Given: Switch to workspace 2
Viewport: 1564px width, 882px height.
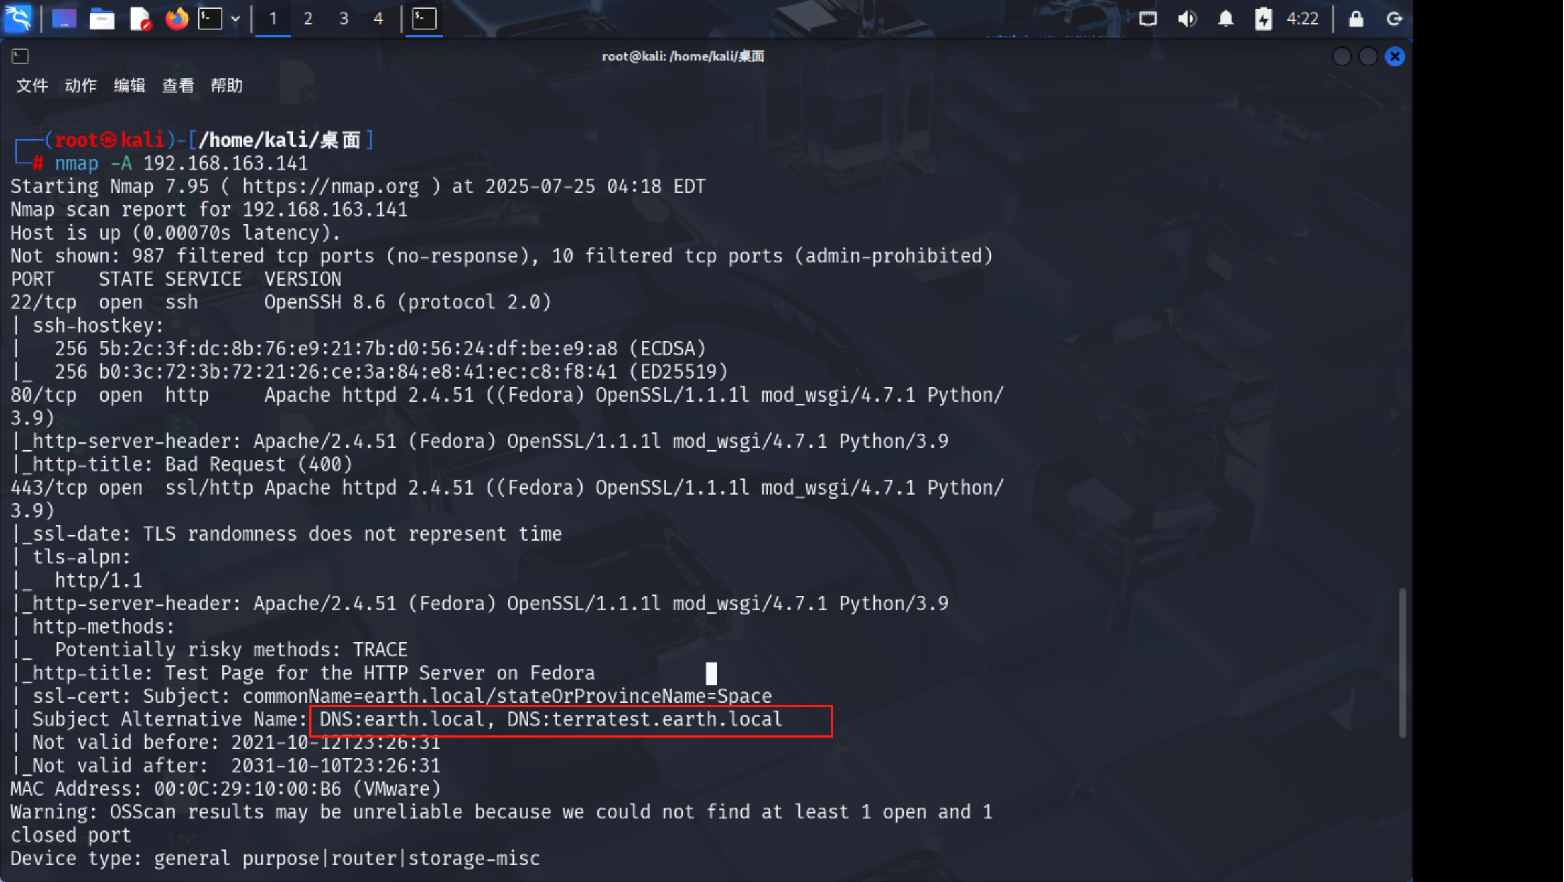Looking at the screenshot, I should (308, 19).
